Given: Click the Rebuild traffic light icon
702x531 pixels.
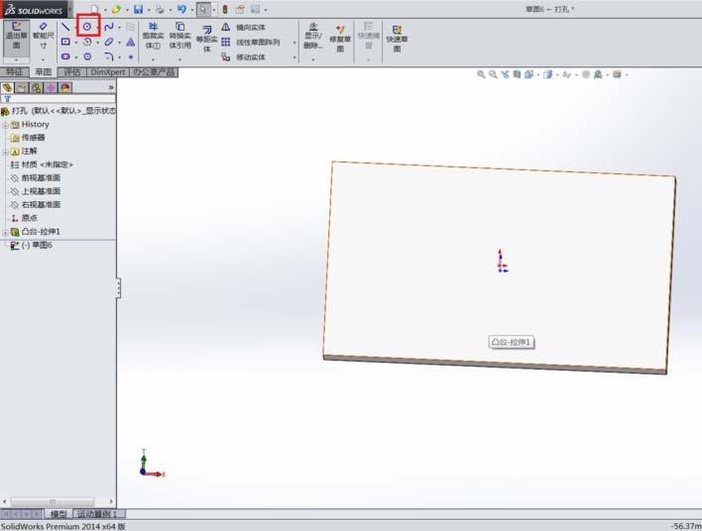Looking at the screenshot, I should (225, 9).
